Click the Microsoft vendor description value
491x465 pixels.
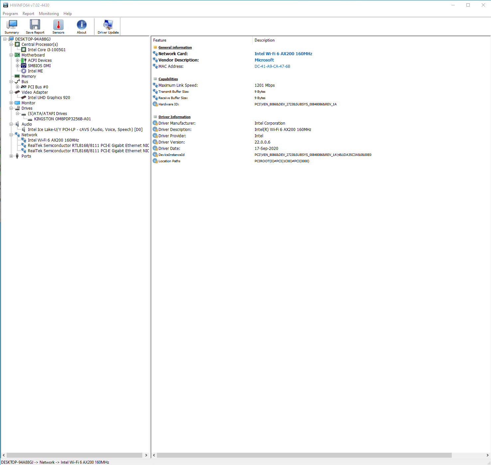pos(264,60)
